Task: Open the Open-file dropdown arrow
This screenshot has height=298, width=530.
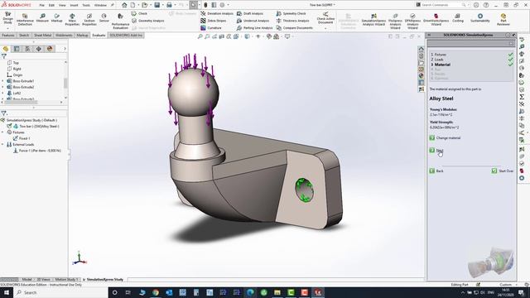Action: pos(150,5)
